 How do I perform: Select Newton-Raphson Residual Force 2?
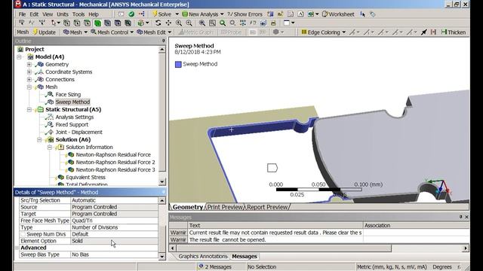[115, 163]
